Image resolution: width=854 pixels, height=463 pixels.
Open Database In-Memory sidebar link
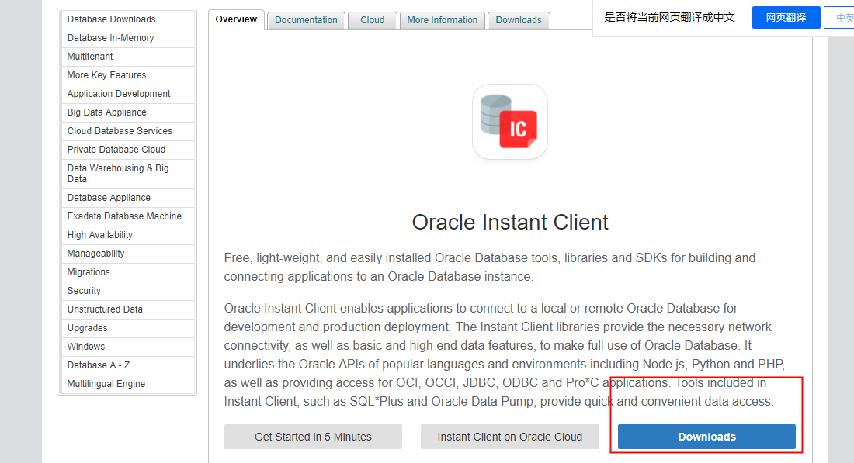pos(127,38)
